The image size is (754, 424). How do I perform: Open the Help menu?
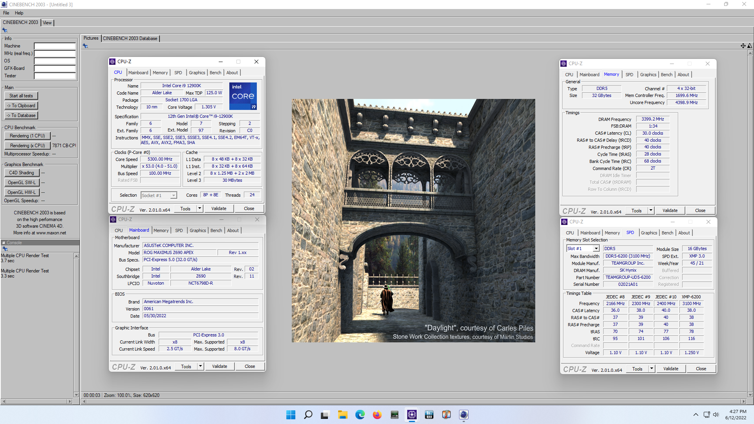tap(19, 13)
